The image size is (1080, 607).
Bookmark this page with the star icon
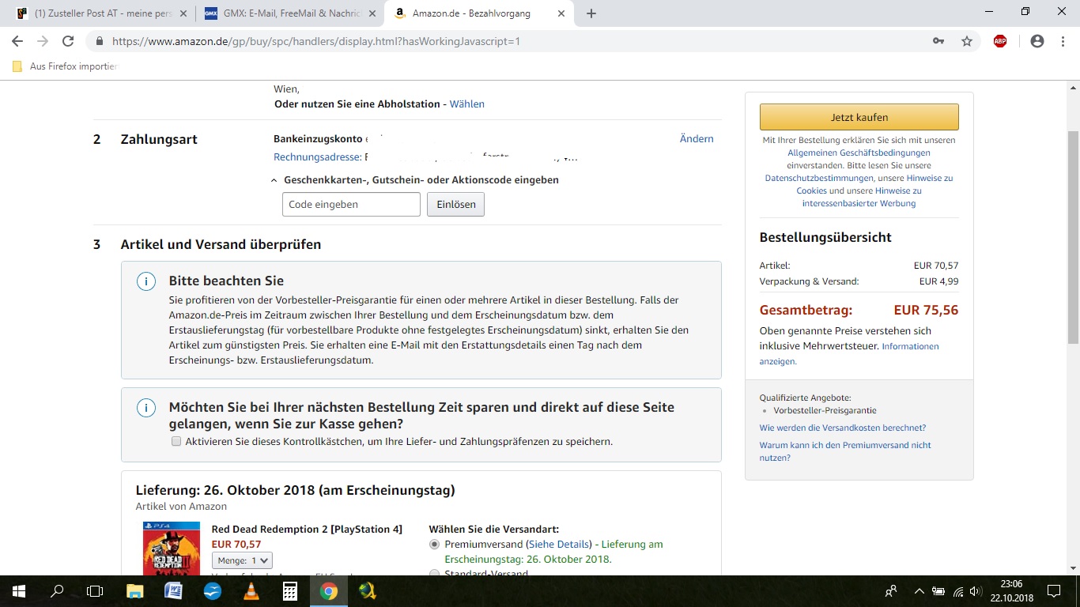966,41
